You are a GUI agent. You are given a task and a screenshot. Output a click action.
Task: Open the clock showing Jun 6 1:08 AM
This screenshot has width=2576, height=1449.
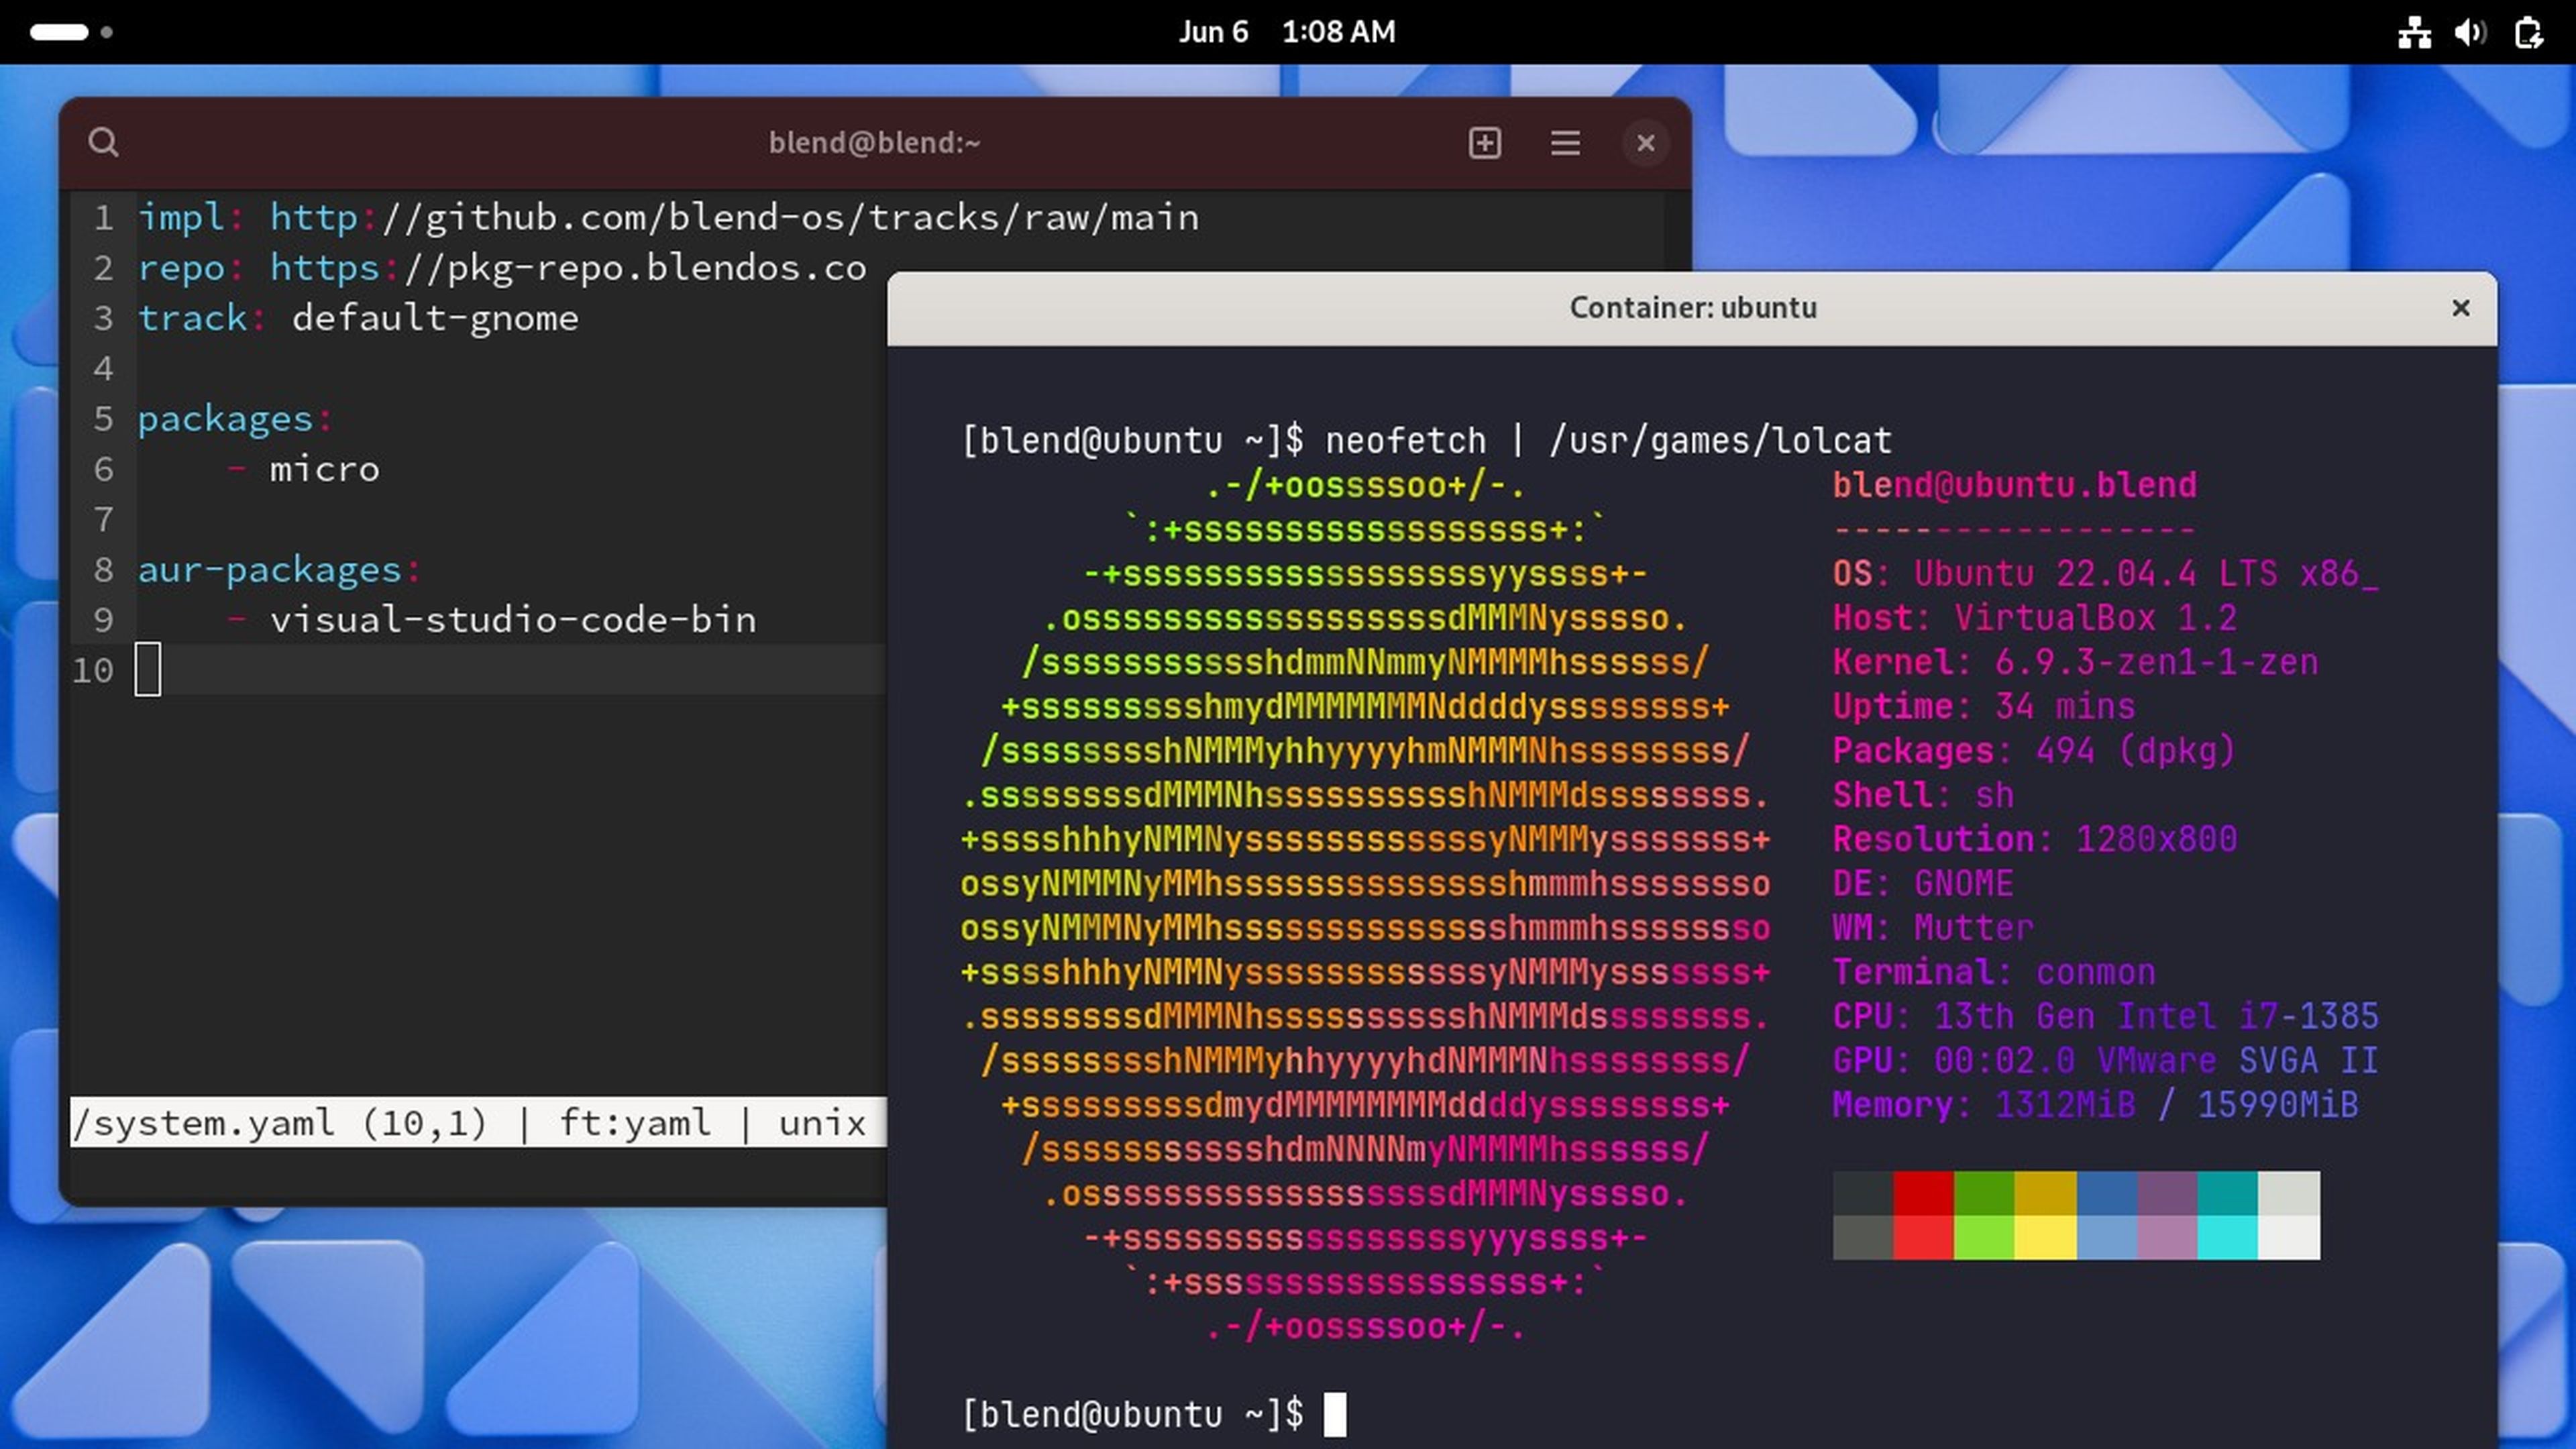point(1287,32)
